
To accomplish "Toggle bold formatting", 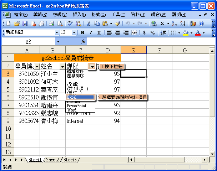I will 83,32.
